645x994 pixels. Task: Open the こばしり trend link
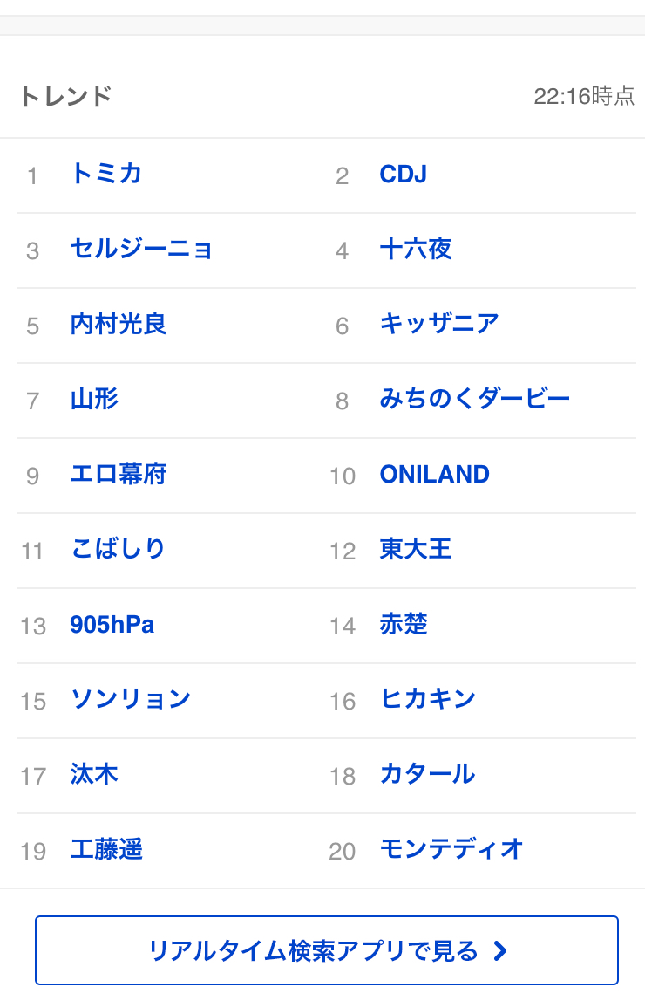(119, 549)
